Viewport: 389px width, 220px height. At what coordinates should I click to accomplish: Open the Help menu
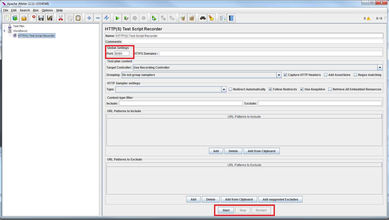tap(60, 10)
